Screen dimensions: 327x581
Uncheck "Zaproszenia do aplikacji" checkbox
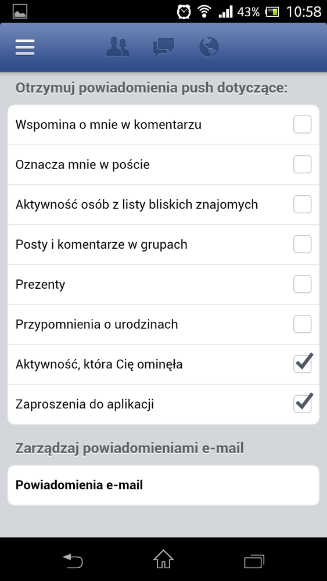click(x=303, y=403)
